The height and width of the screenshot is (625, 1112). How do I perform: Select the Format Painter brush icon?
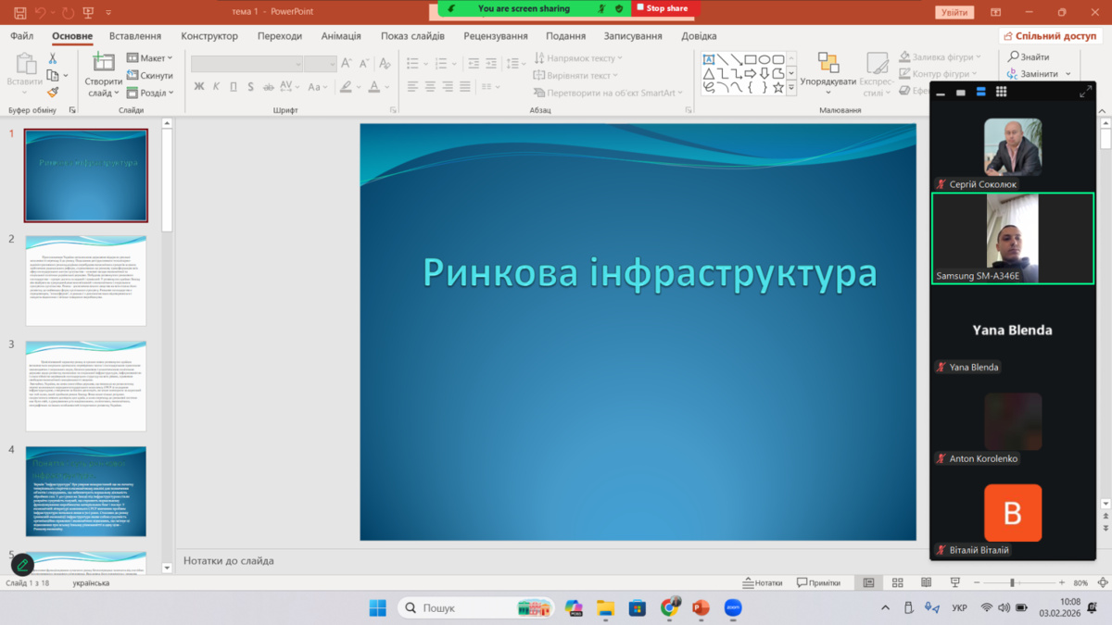pos(53,92)
